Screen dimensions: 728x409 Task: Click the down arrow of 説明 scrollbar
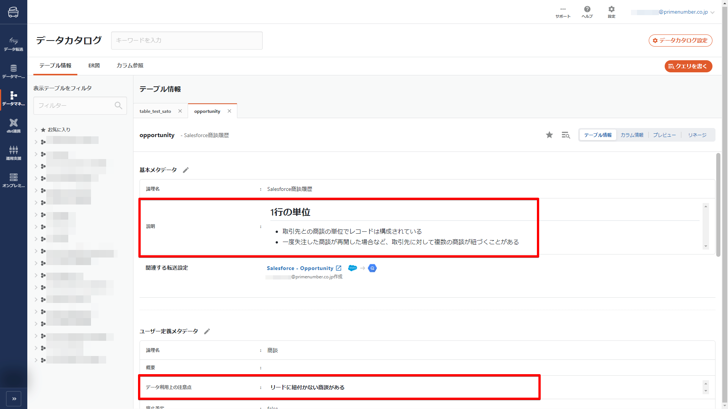click(x=706, y=246)
